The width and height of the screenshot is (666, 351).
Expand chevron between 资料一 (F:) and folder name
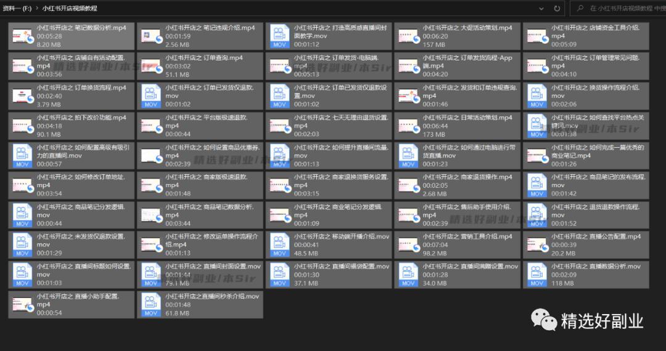click(38, 9)
